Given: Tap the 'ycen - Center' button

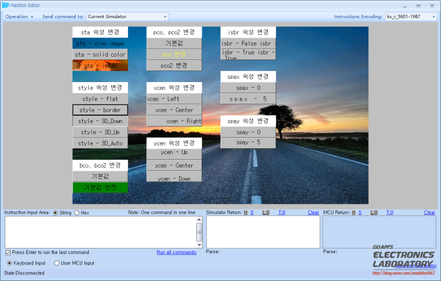Looking at the screenshot, I should 174,165.
